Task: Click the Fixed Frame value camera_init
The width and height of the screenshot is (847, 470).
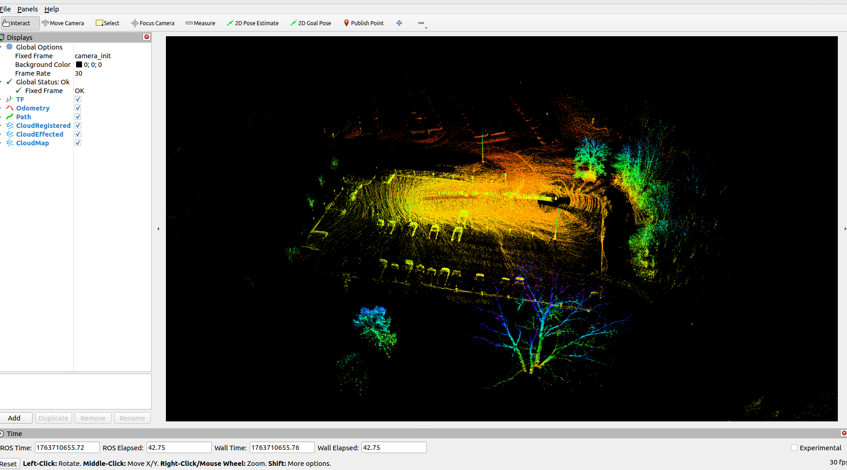Action: pos(93,56)
